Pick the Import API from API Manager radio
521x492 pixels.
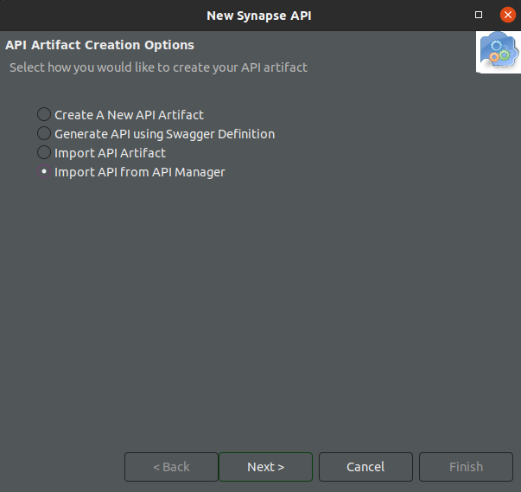(44, 172)
